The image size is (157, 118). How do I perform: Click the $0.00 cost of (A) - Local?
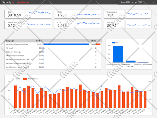point(41,48)
